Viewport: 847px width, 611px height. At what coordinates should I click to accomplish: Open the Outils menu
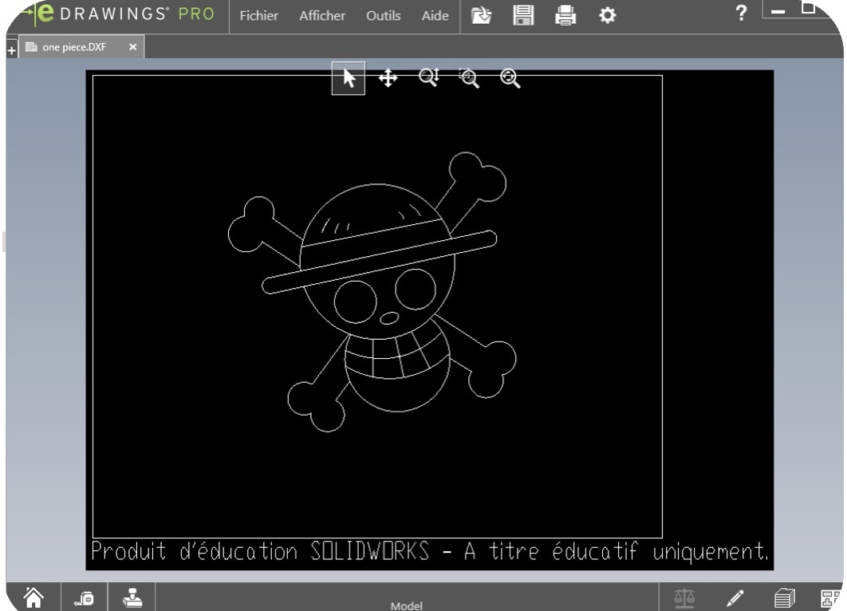(x=383, y=16)
